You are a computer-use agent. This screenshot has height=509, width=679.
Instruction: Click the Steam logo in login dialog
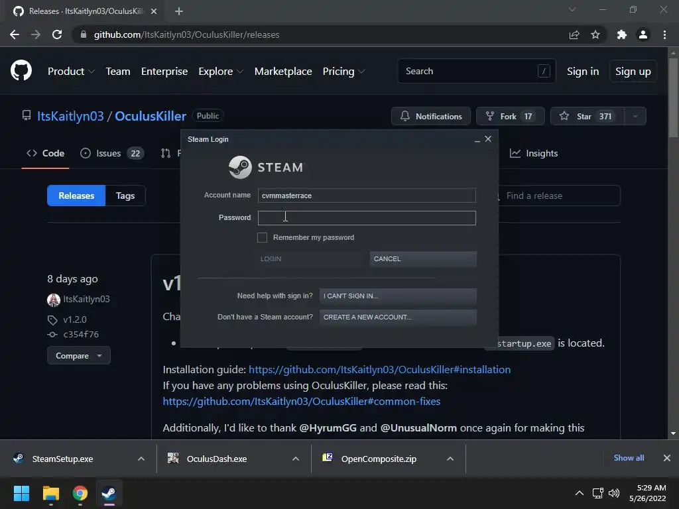[x=240, y=167]
